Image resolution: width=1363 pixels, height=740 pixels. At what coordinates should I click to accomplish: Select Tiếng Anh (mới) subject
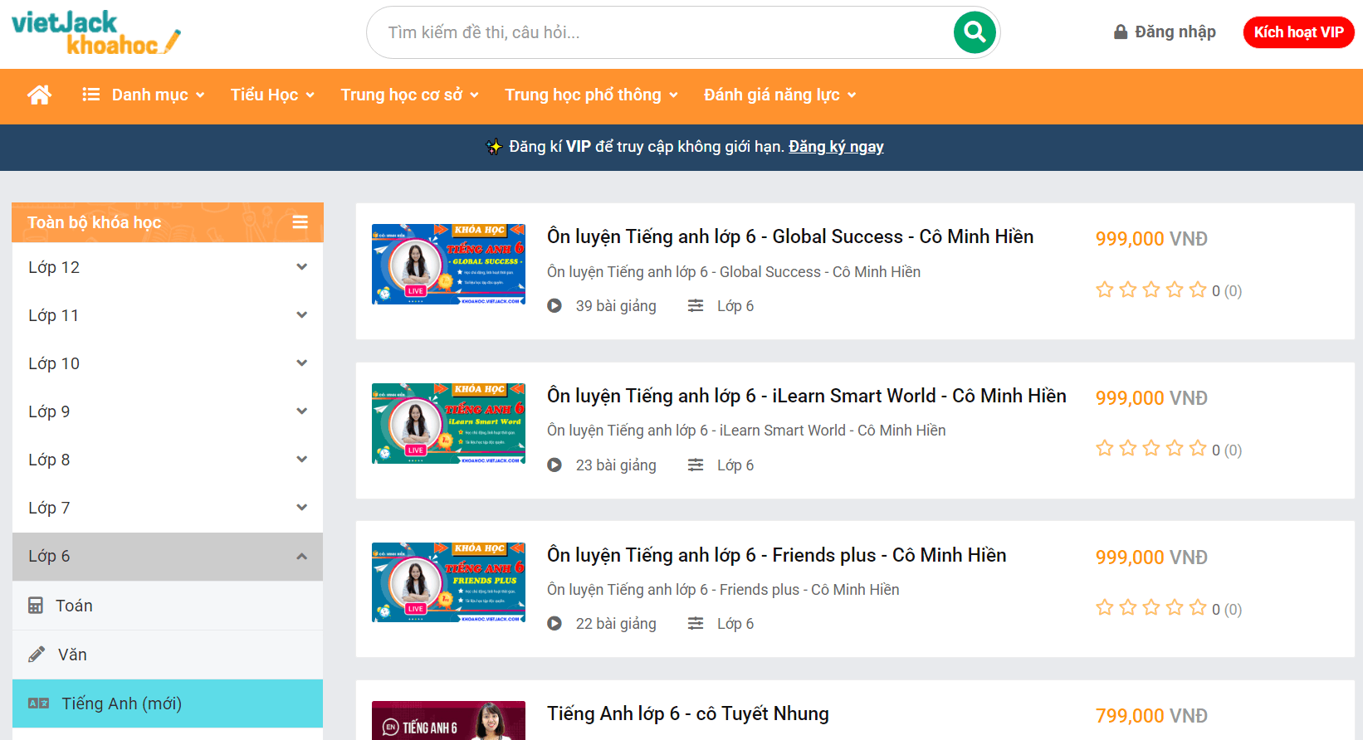[x=168, y=703]
